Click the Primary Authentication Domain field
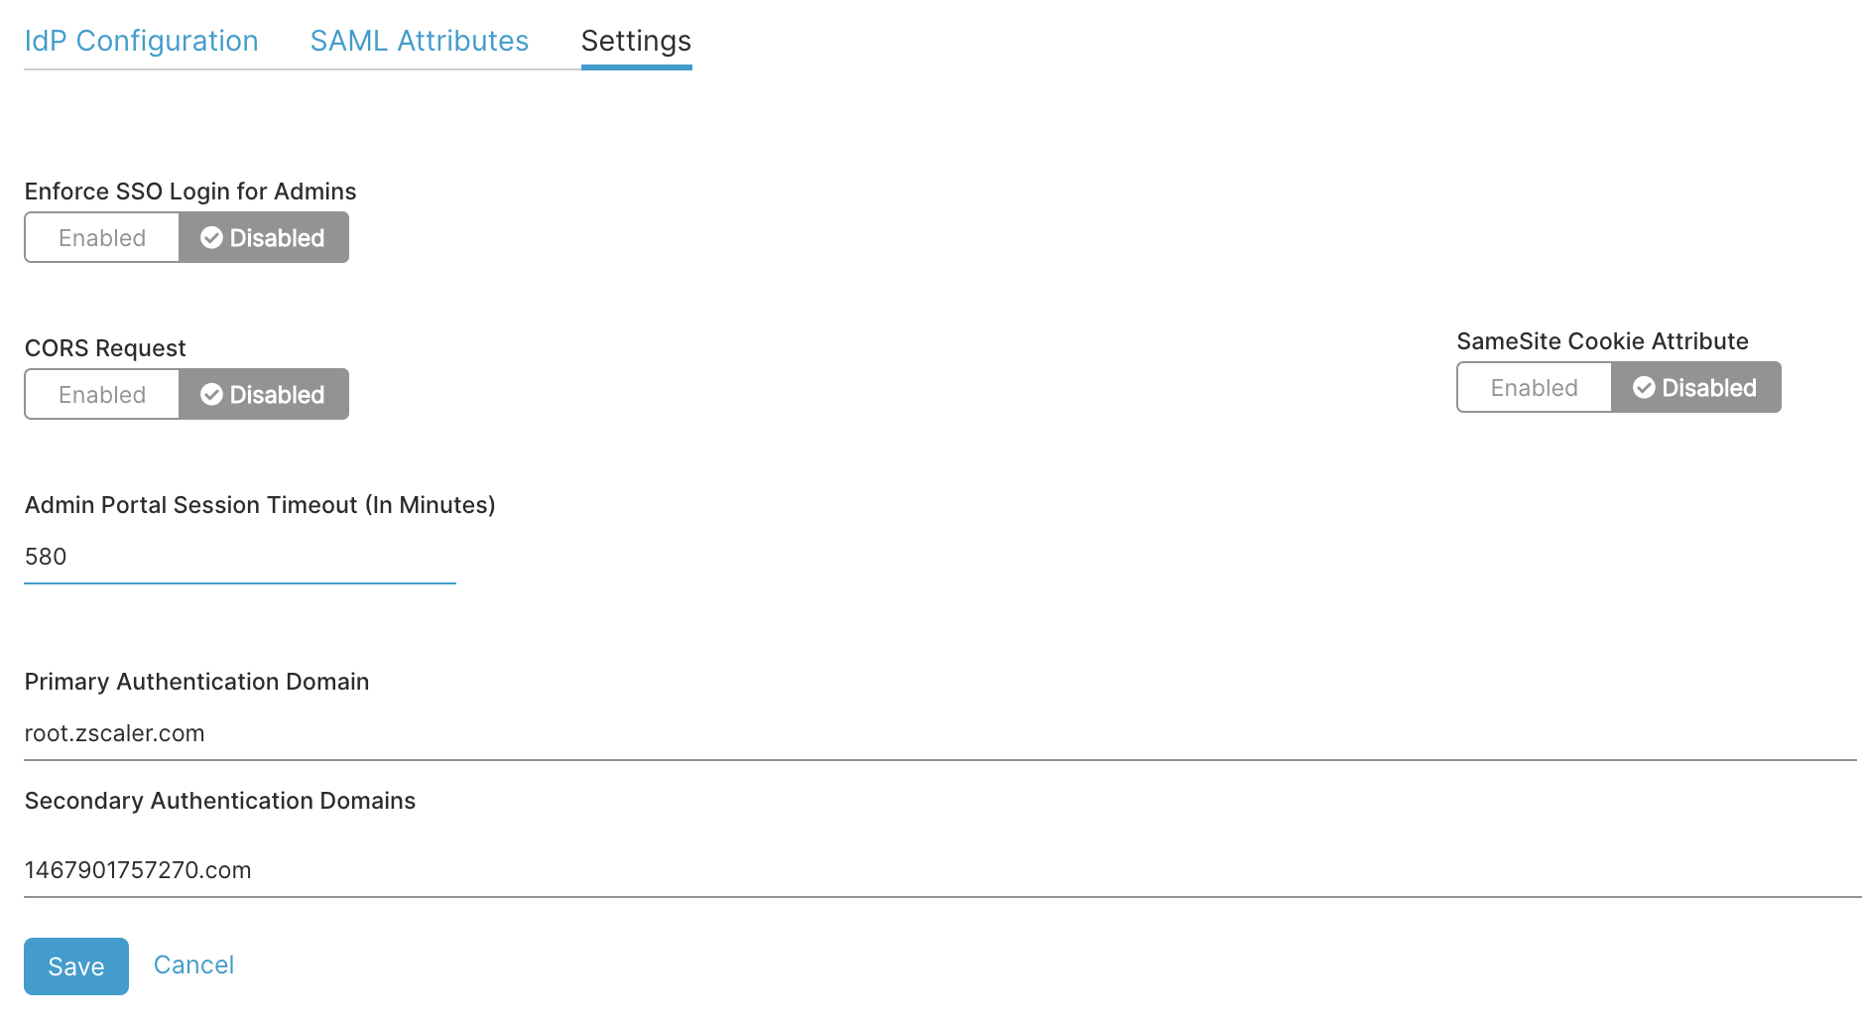Image resolution: width=1862 pixels, height=1029 pixels. [x=938, y=733]
